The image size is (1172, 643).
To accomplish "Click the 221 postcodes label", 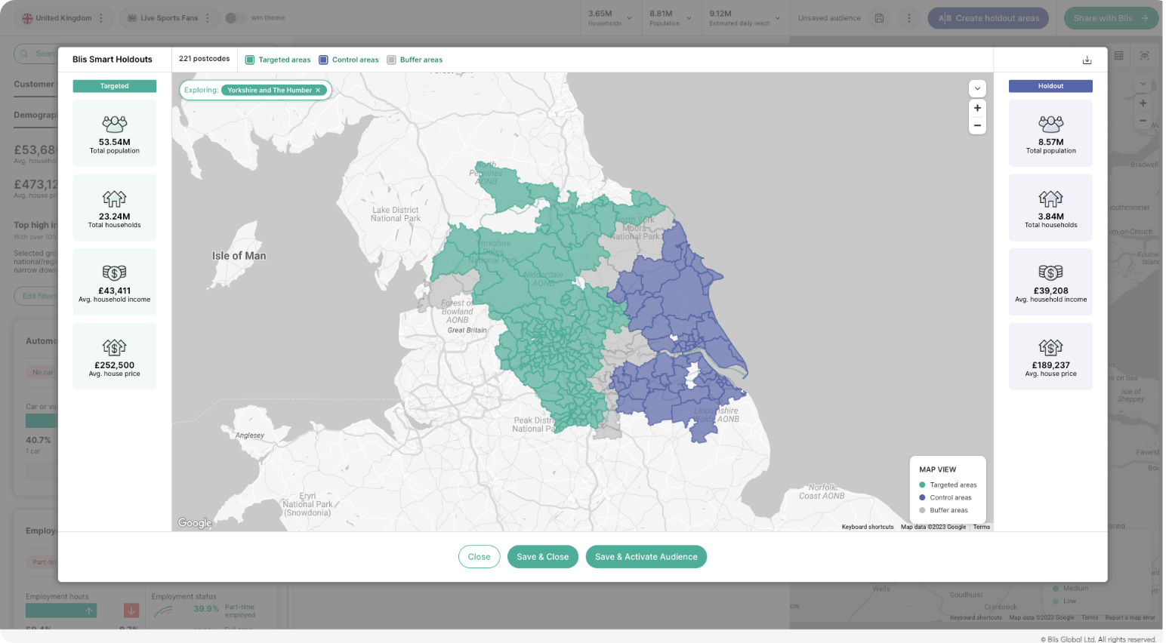I will click(205, 59).
